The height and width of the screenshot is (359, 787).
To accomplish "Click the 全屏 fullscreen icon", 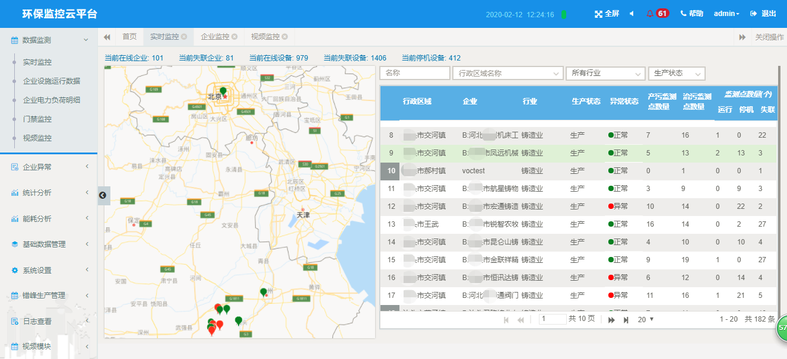I will pos(598,14).
